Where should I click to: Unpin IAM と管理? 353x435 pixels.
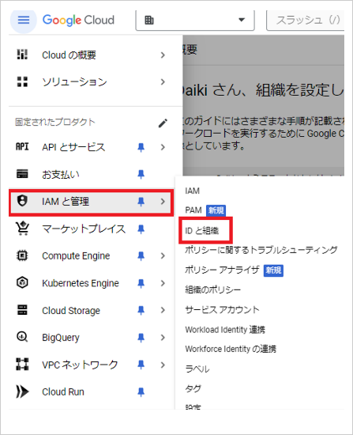click(x=141, y=202)
